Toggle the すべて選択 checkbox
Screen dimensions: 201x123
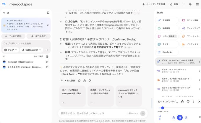tap(47, 56)
